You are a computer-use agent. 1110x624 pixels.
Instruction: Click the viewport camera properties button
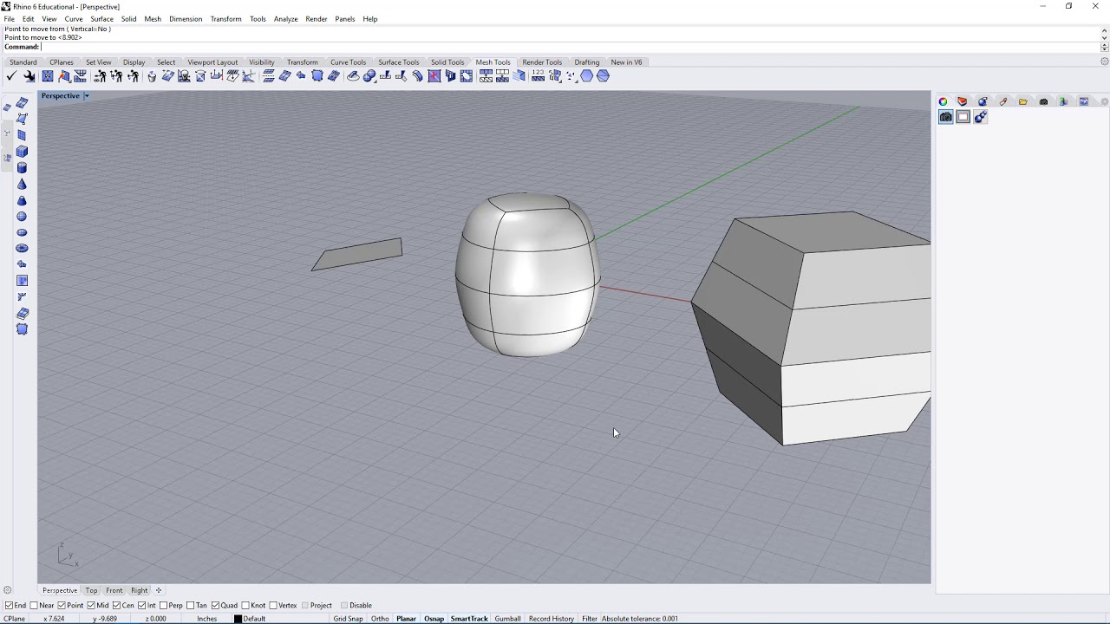[946, 117]
